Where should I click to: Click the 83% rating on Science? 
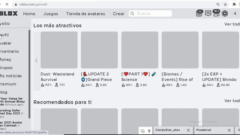[x=127, y=85]
